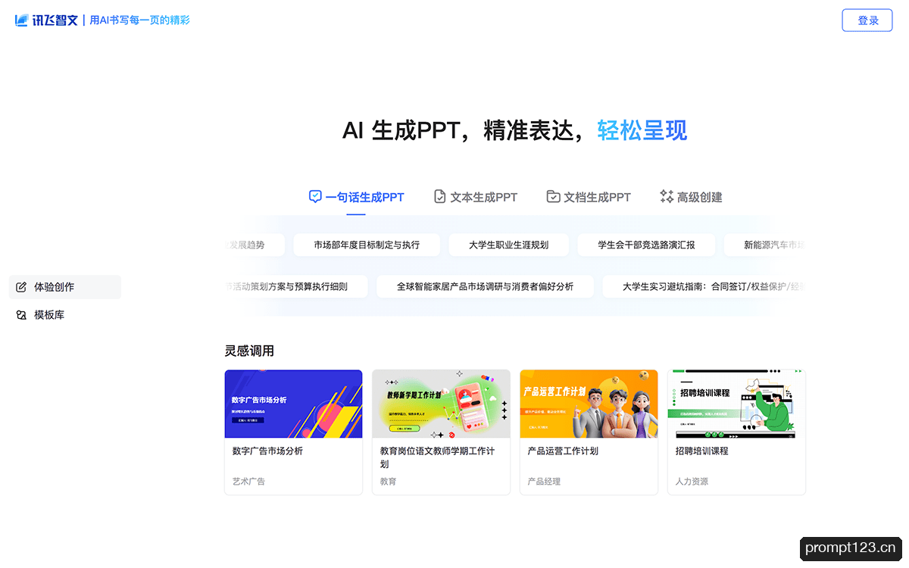Click the 文本生成PPT document icon
This screenshot has width=909, height=568.
click(439, 197)
